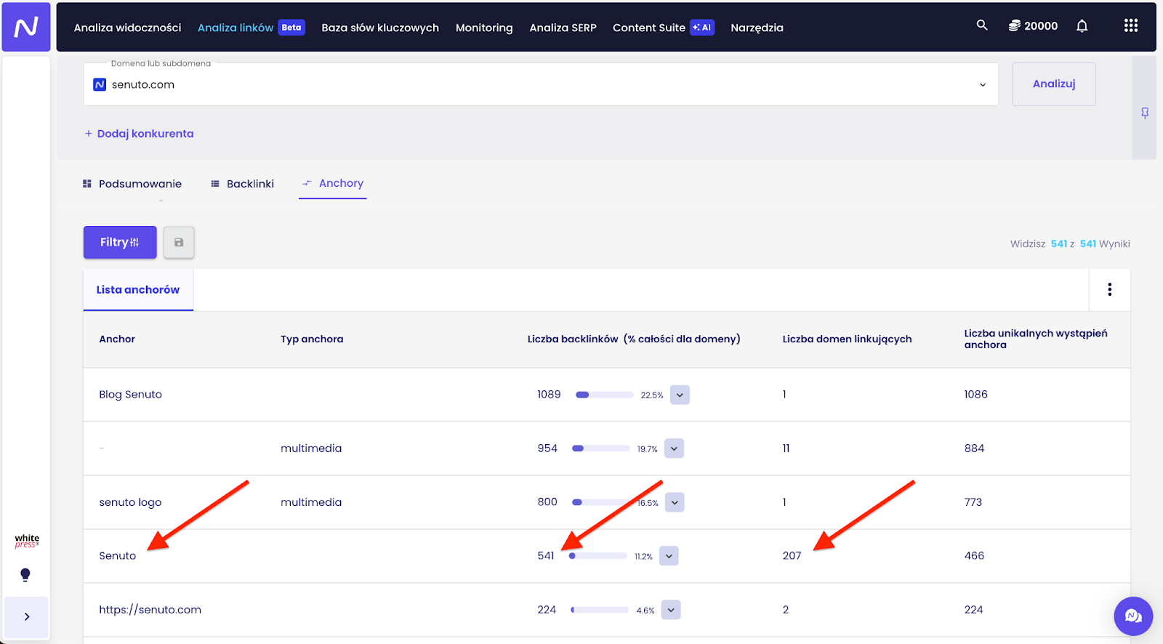Sort by Anchor column header

(117, 339)
